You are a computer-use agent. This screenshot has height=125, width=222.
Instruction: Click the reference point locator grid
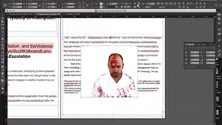coord(5,5)
